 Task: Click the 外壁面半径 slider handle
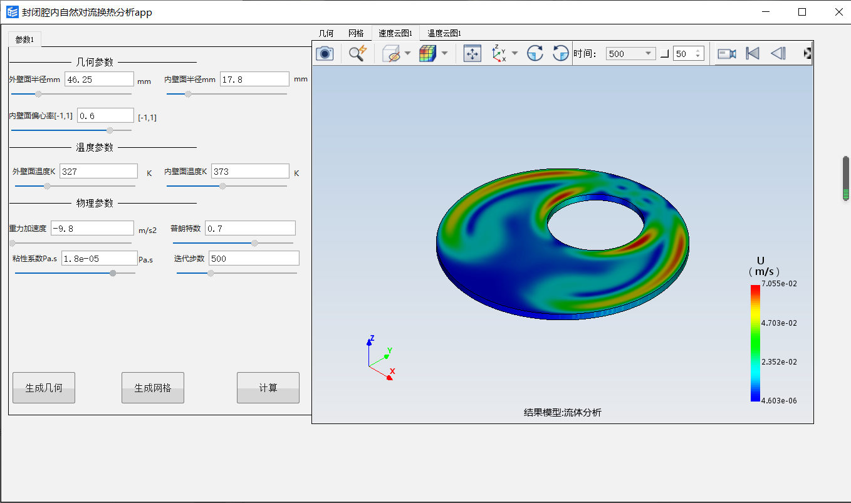pos(38,94)
